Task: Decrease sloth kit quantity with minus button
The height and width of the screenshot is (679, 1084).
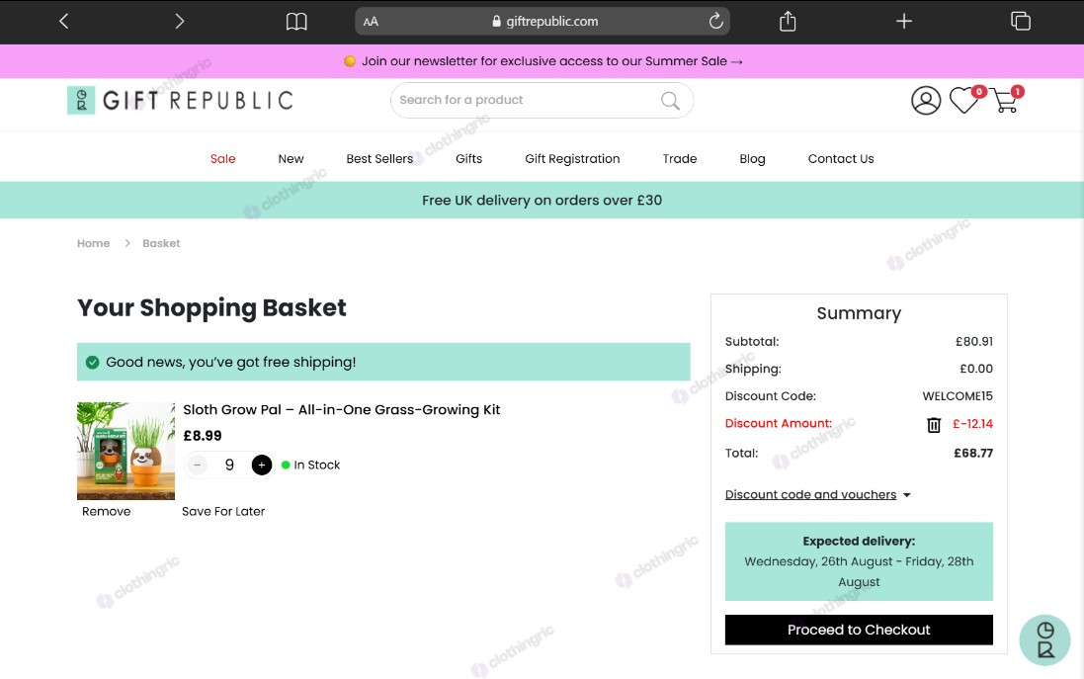Action: pyautogui.click(x=198, y=466)
